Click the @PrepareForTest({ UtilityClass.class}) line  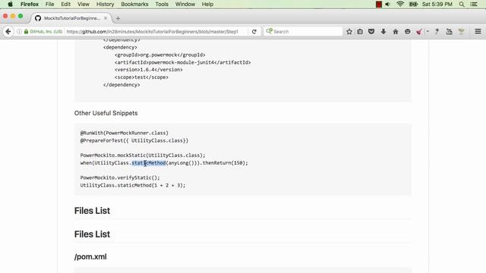pos(134,140)
